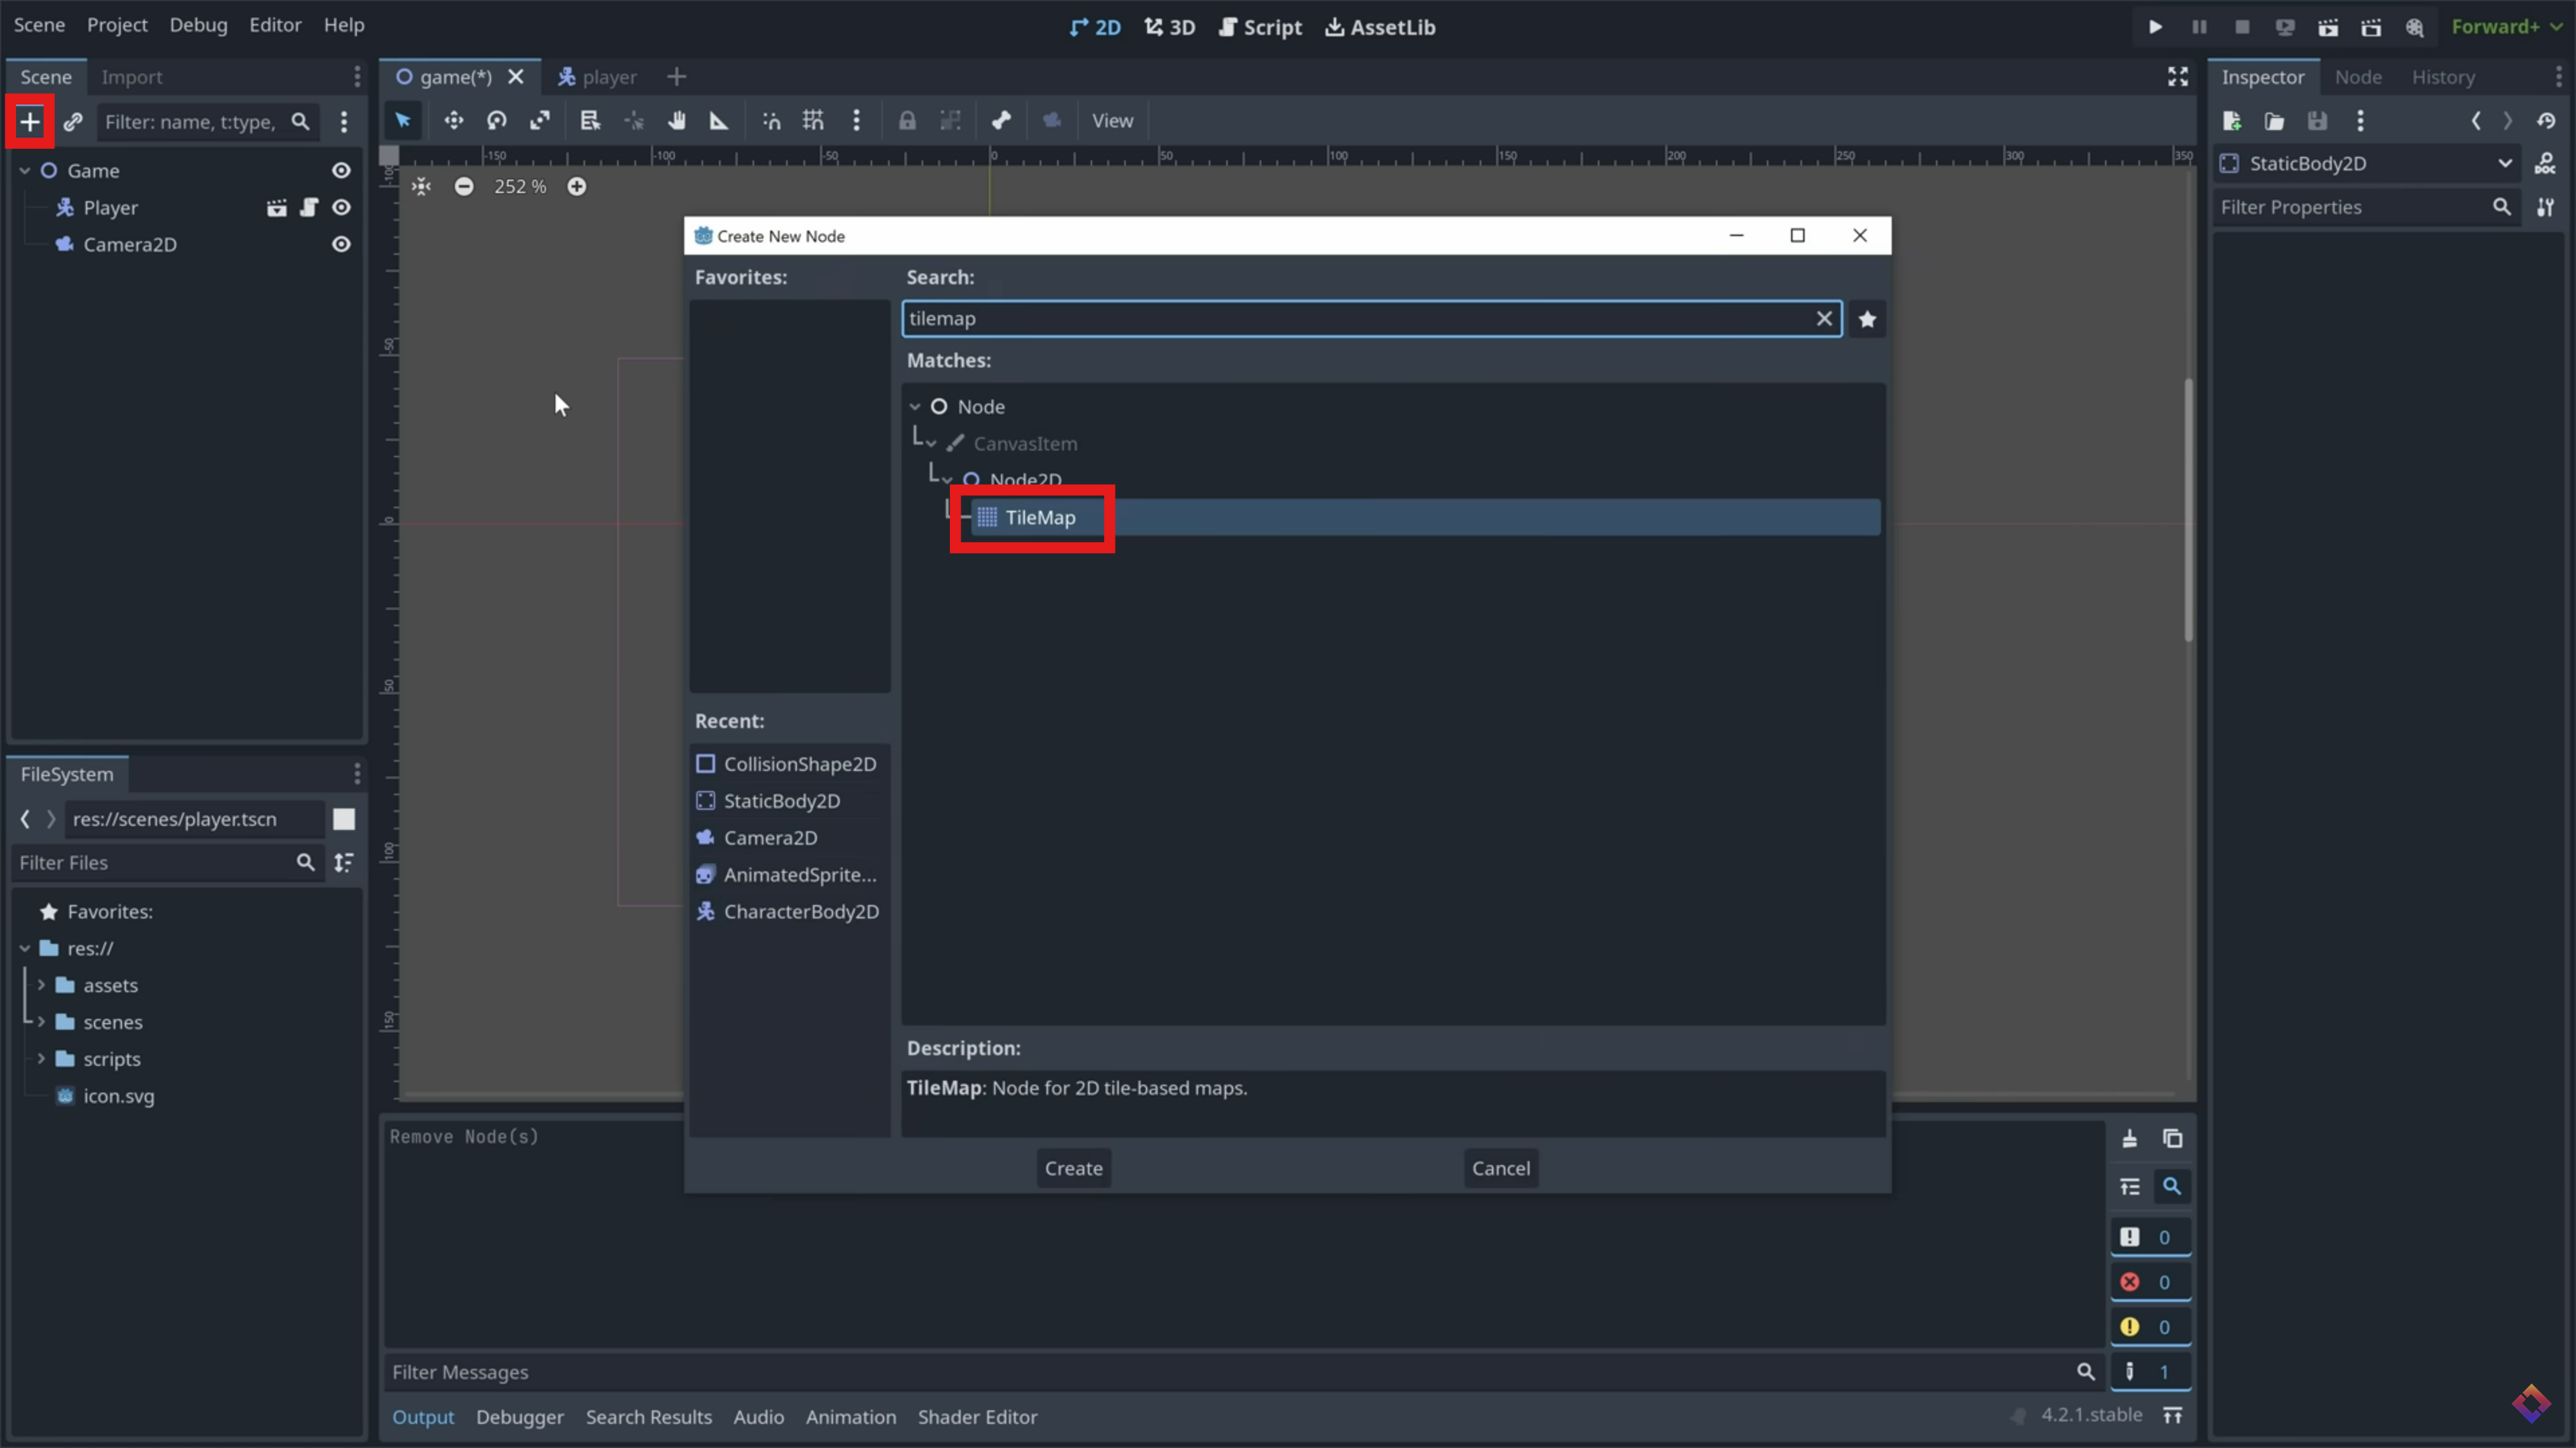Switch to the Debugger bottom tab

519,1417
